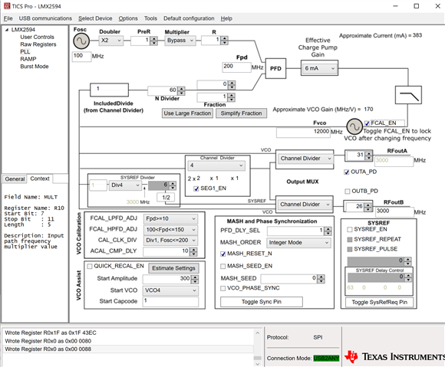The height and width of the screenshot is (367, 445).
Task: Click the loop filter block icon
Action: coord(408,95)
